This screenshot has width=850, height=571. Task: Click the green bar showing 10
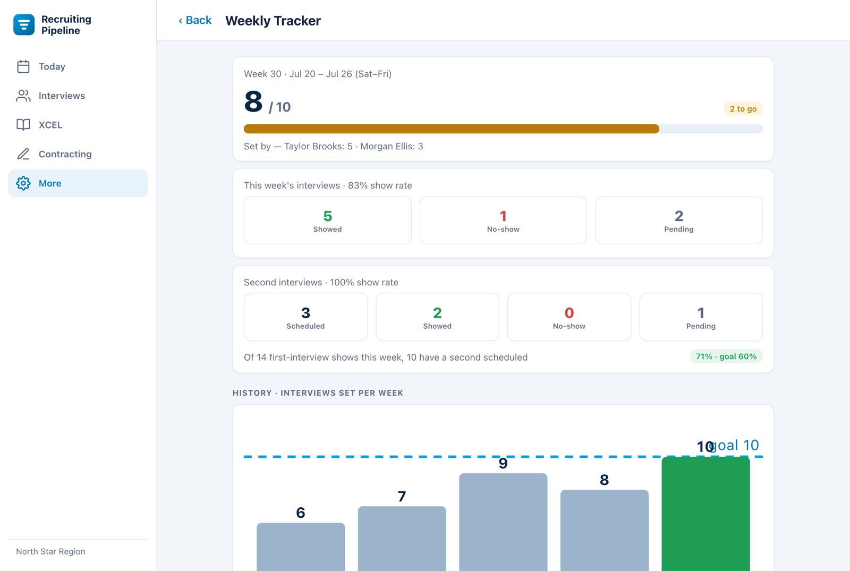tap(705, 514)
